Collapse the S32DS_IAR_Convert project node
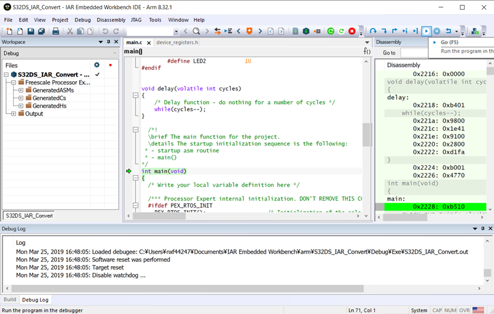494x314 pixels. 7,75
